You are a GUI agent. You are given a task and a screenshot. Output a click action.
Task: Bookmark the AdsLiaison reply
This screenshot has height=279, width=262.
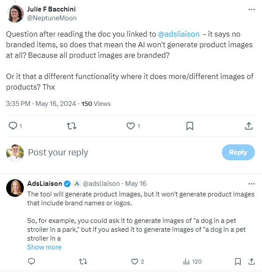[x=238, y=261]
